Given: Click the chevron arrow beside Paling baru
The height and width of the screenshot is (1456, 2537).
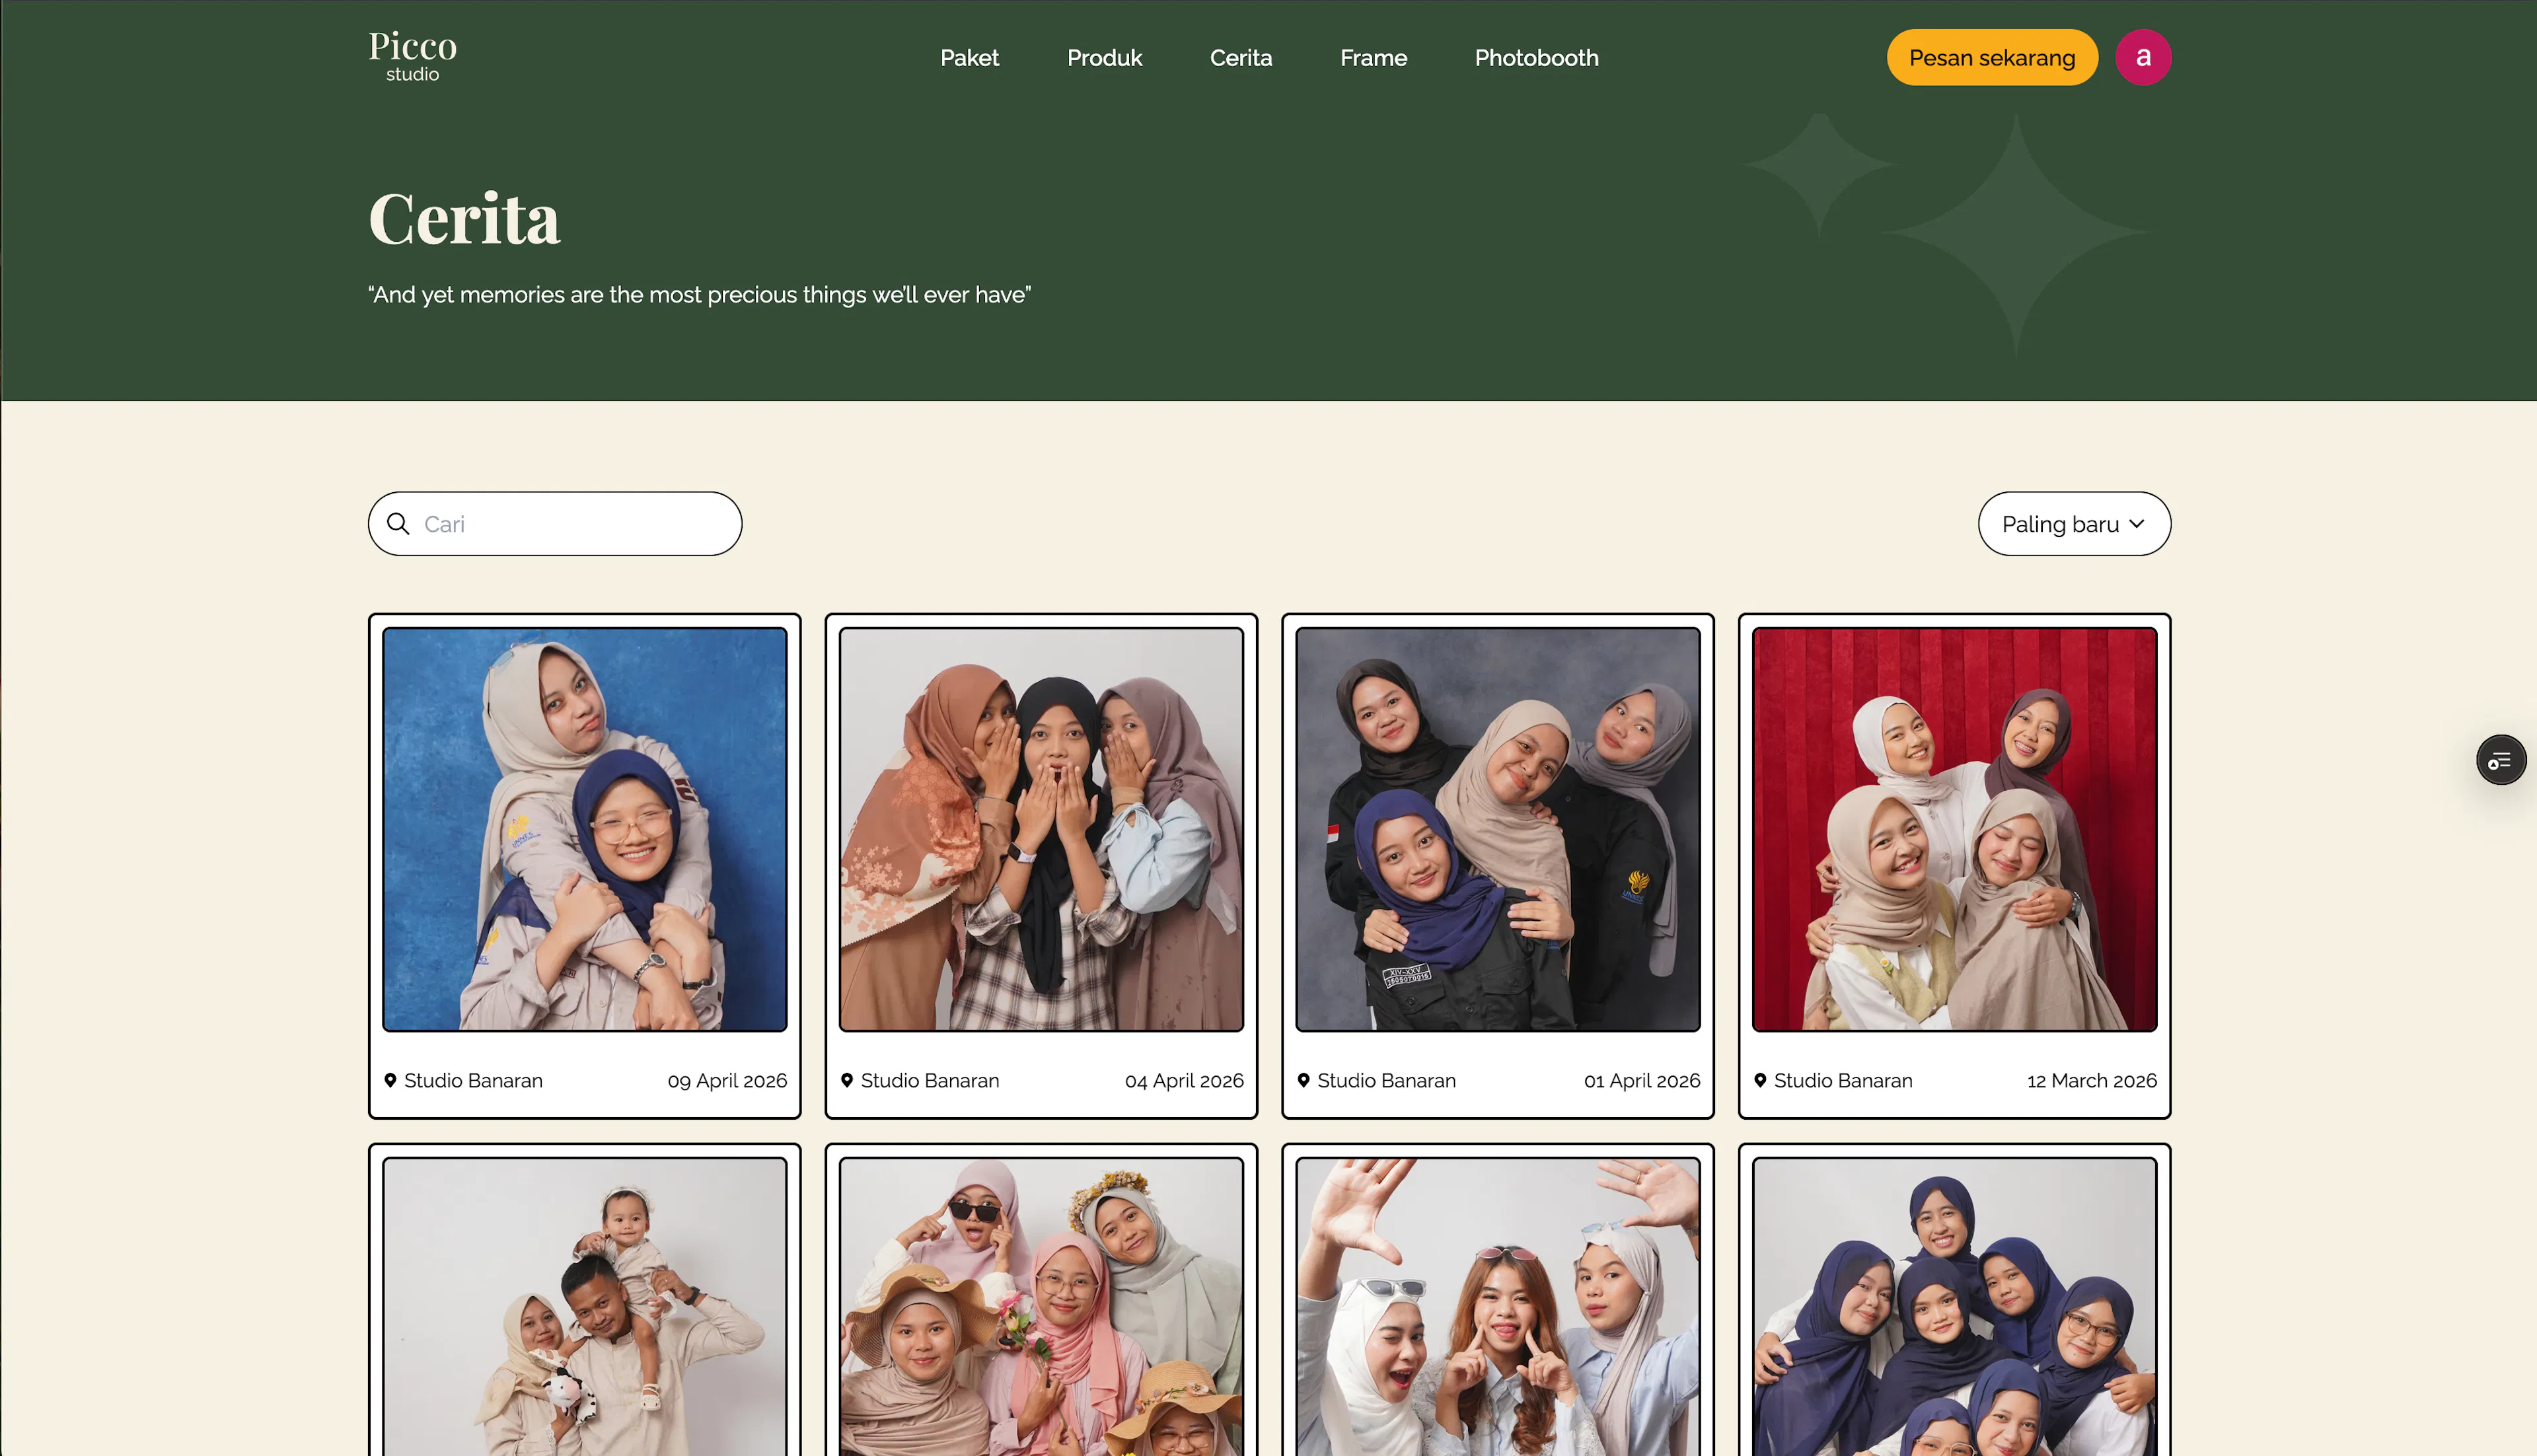Looking at the screenshot, I should point(2137,524).
